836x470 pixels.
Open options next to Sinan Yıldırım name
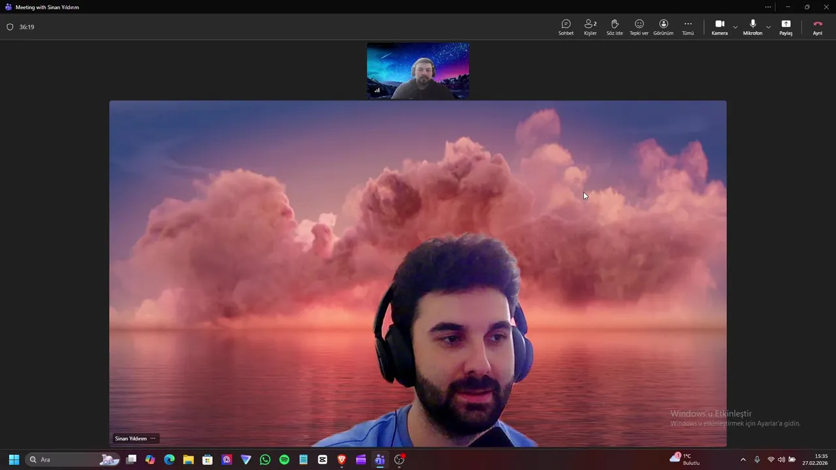click(153, 439)
